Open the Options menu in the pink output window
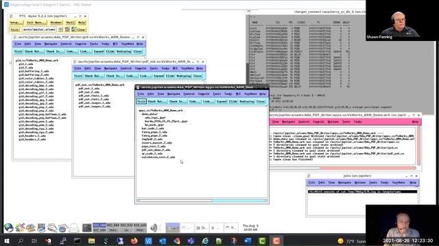Screen dimensions: 439x246 point(333,122)
